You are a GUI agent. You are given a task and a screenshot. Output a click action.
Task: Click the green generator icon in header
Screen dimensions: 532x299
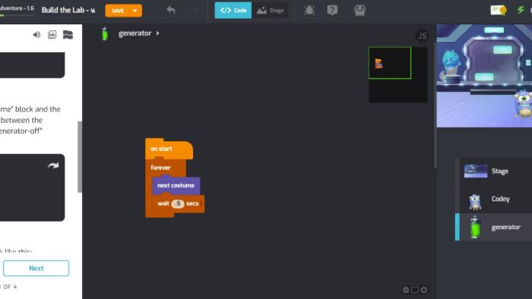pos(105,33)
